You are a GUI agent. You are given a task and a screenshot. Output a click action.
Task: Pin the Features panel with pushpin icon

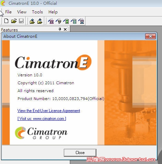point(60,29)
